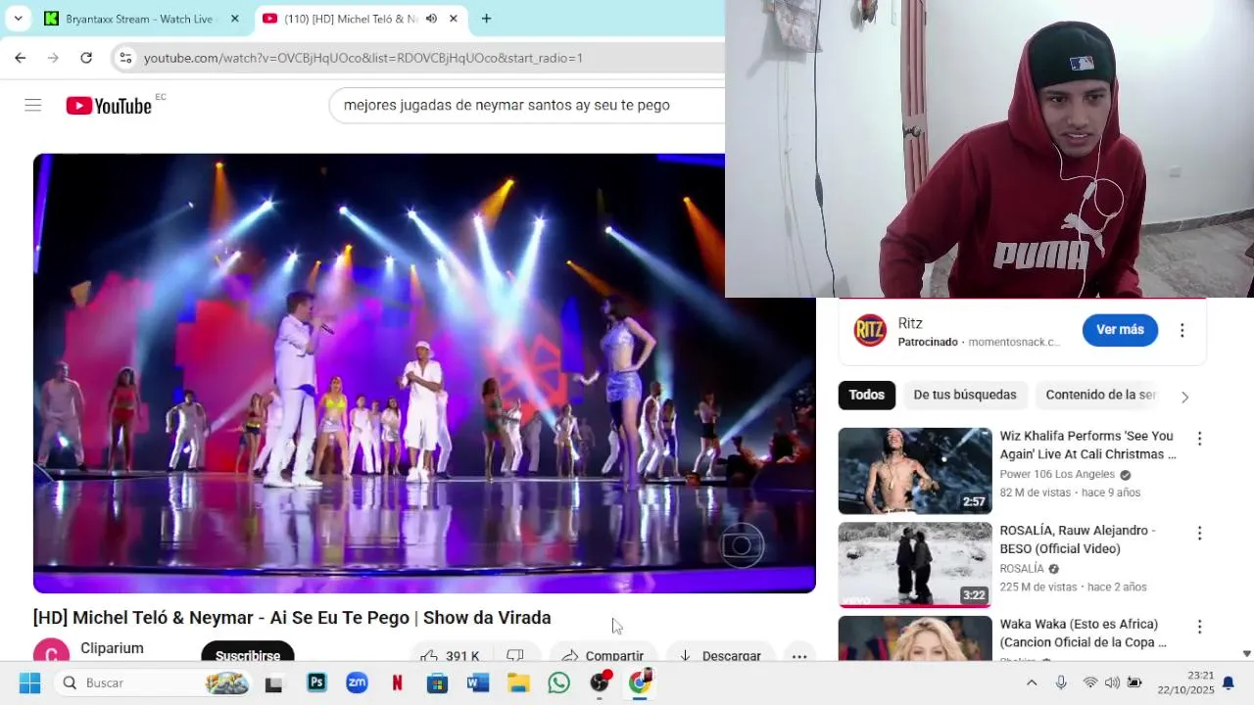Screen dimensions: 1254x705
Task: Open the tab search dropdown arrow
Action: click(x=18, y=19)
